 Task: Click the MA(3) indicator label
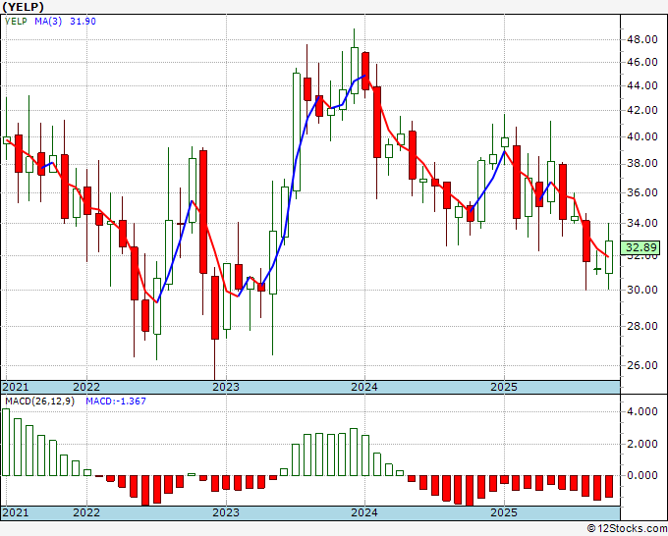[48, 22]
